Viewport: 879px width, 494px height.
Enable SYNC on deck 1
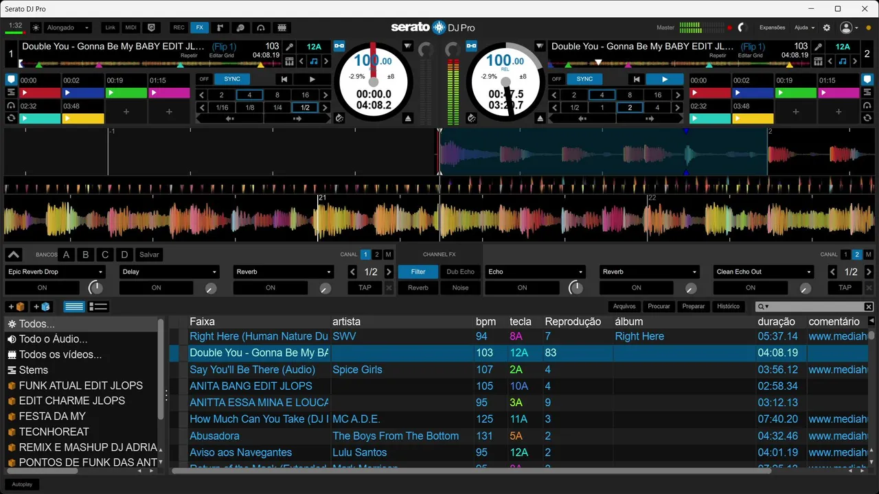coord(232,79)
